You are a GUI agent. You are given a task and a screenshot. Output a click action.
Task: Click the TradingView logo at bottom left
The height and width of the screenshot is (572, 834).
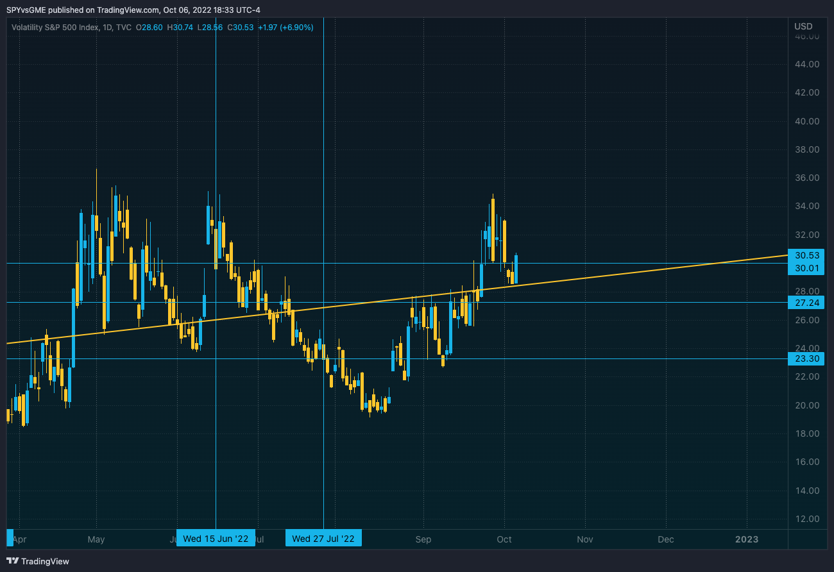[x=38, y=561]
